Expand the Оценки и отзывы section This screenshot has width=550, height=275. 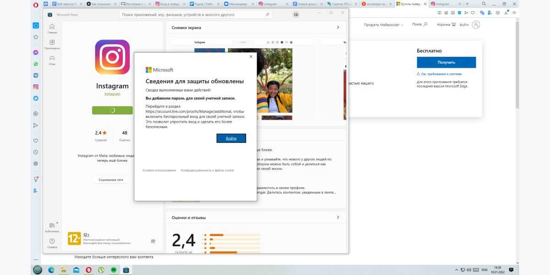point(338,217)
